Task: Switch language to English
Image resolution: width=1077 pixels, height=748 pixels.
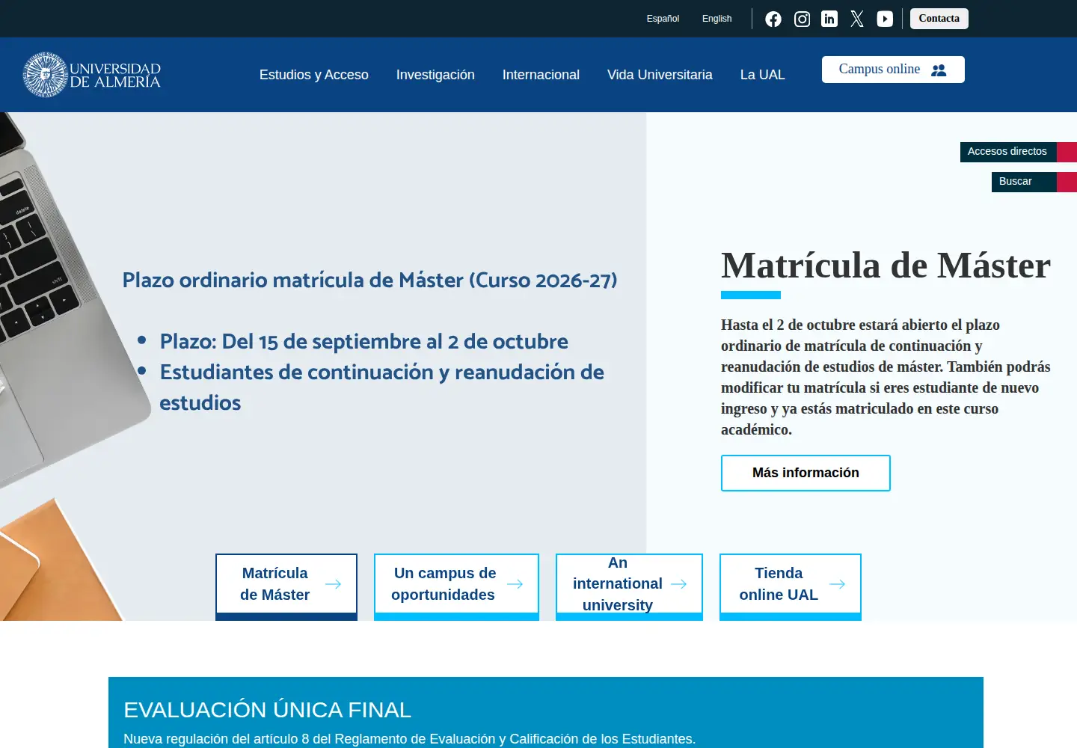Action: click(717, 19)
